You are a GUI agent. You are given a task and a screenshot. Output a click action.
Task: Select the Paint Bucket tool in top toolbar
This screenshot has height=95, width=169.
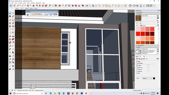(x=56, y=6)
